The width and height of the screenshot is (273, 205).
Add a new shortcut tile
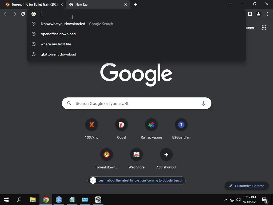click(x=166, y=159)
